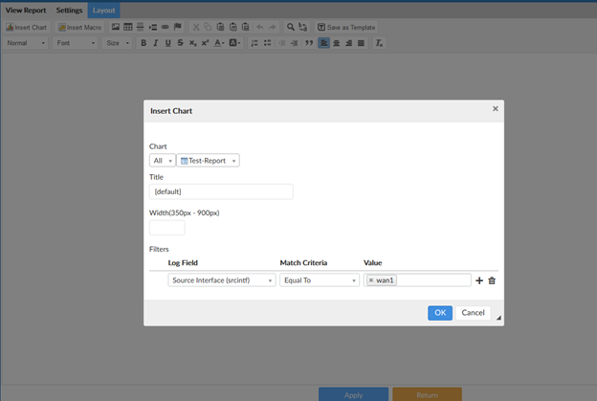Expand the Test-Report chart dropdown
Viewport: 597px width, 401px height.
(x=209, y=161)
